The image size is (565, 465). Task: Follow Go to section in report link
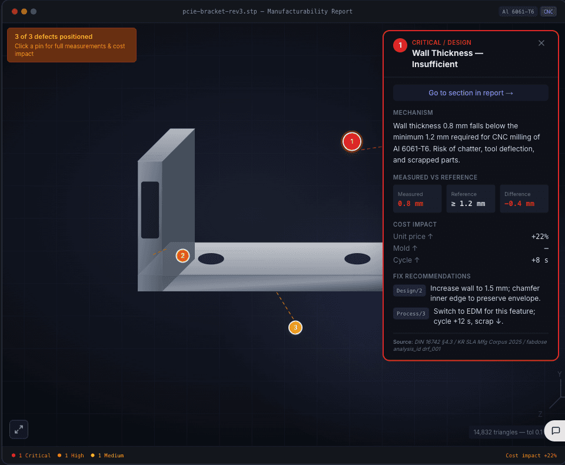[471, 93]
